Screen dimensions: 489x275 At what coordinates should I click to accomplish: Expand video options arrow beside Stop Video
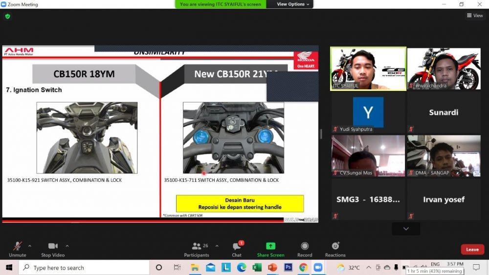(67, 246)
